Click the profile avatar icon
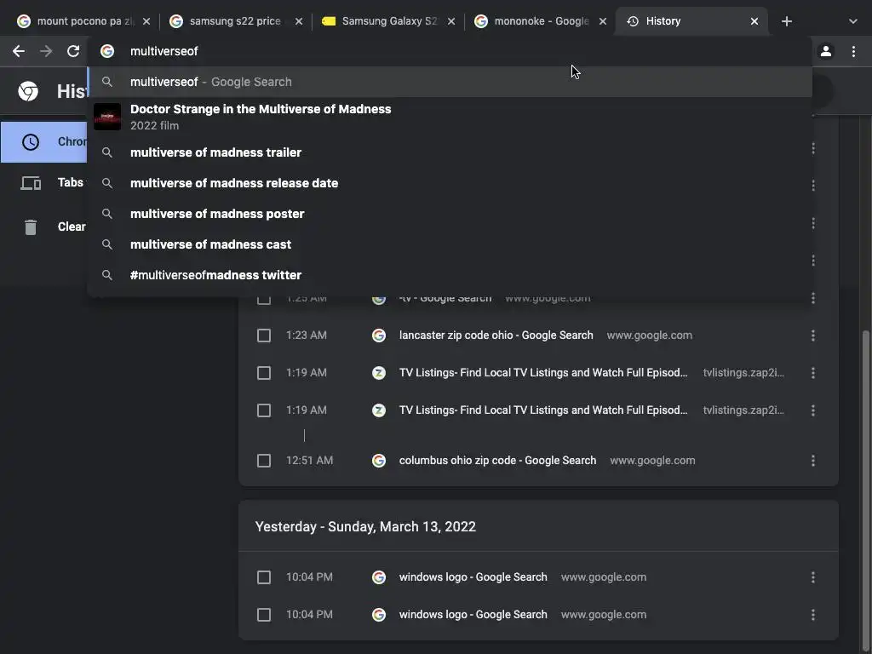 (x=825, y=51)
